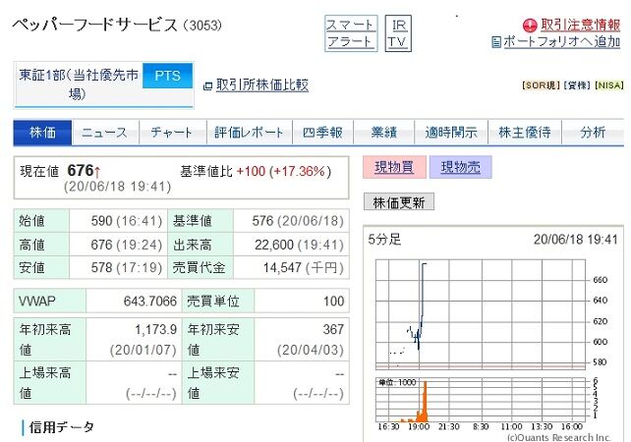Click the stock code (3053)

(x=202, y=26)
